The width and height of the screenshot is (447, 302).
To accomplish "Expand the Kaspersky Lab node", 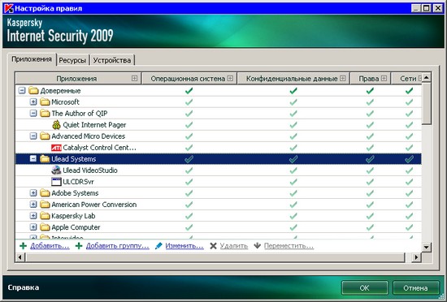I will pos(33,216).
